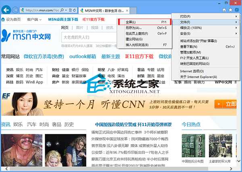Image resolution: width=242 pixels, height=172 pixels.
Task: Click the address bar URL field
Action: click(42, 10)
